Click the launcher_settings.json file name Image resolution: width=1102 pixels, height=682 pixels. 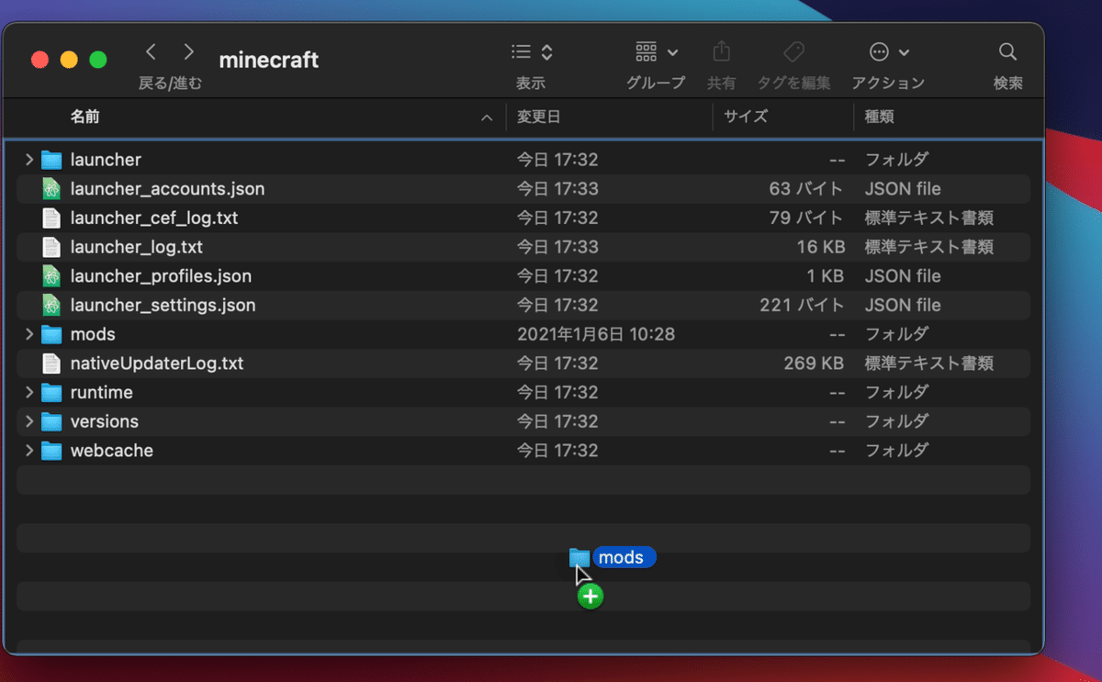point(163,305)
